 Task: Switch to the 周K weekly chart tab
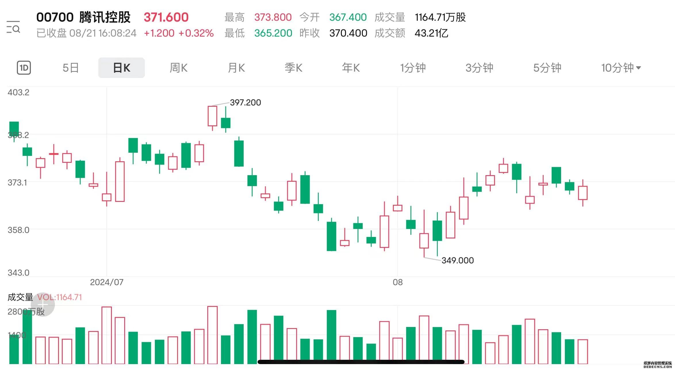(x=179, y=67)
